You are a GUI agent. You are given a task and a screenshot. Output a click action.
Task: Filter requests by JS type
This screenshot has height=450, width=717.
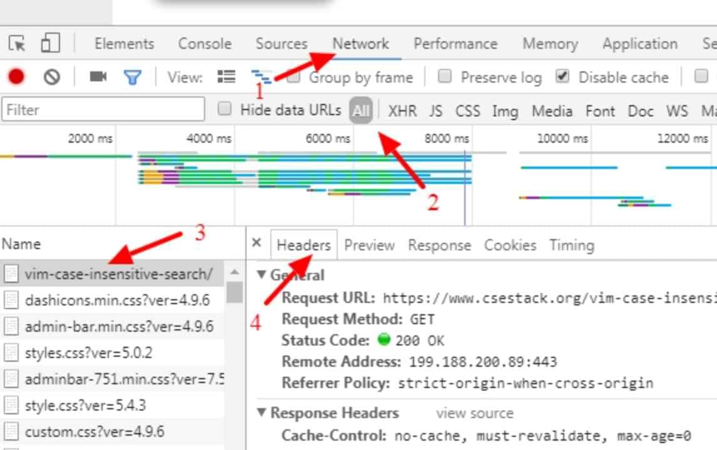coord(436,111)
